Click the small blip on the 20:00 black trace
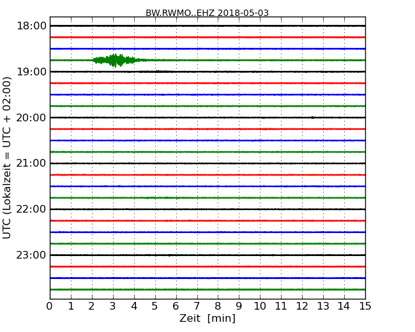This screenshot has width=415, height=332. 313,117
